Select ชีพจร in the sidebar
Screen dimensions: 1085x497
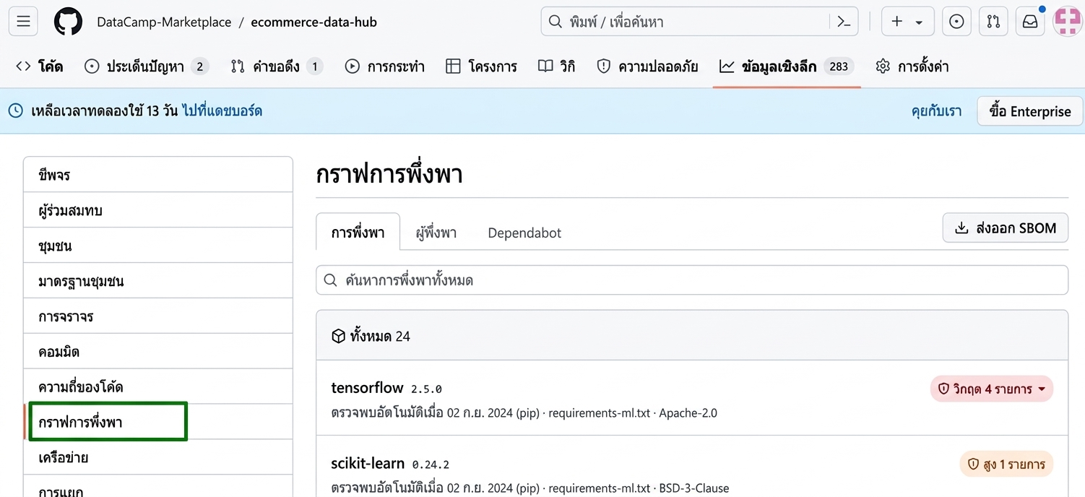tap(158, 175)
